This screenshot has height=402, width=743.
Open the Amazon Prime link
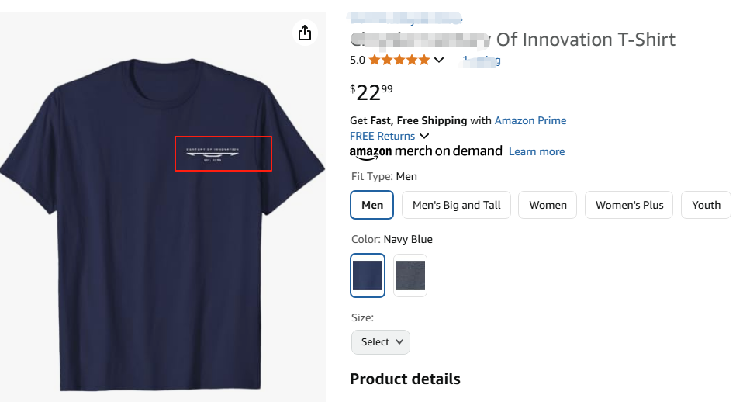[530, 120]
